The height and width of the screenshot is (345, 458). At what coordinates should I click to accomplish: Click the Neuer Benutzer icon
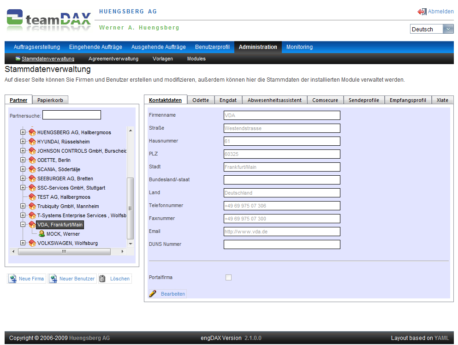coord(53,279)
